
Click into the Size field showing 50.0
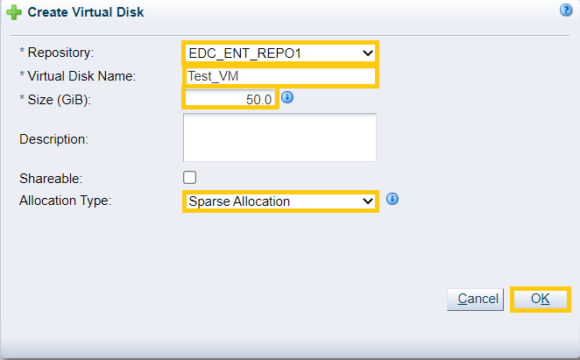click(x=230, y=99)
